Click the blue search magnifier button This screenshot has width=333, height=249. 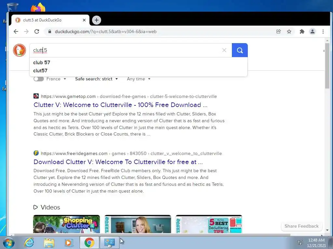(240, 50)
